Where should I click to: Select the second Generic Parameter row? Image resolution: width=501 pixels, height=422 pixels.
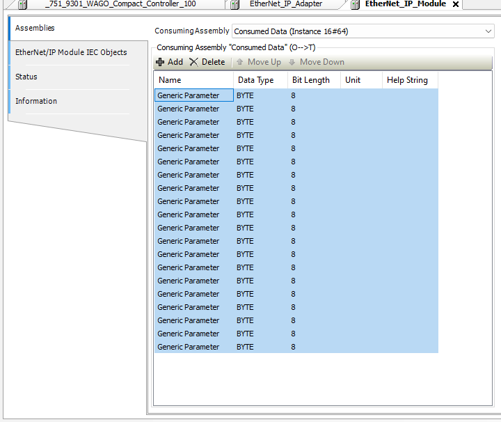296,109
